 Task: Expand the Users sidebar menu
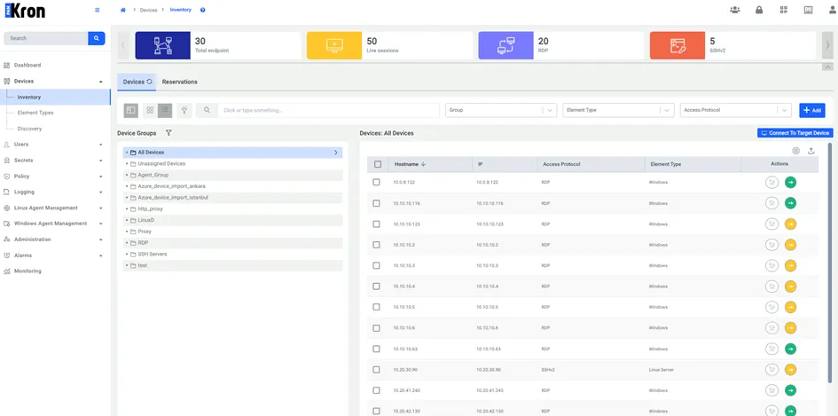point(53,145)
